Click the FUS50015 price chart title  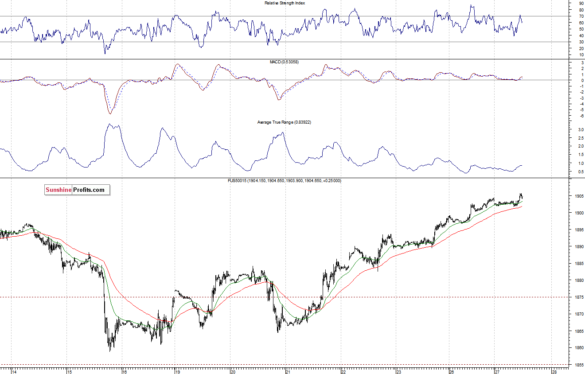tap(284, 181)
